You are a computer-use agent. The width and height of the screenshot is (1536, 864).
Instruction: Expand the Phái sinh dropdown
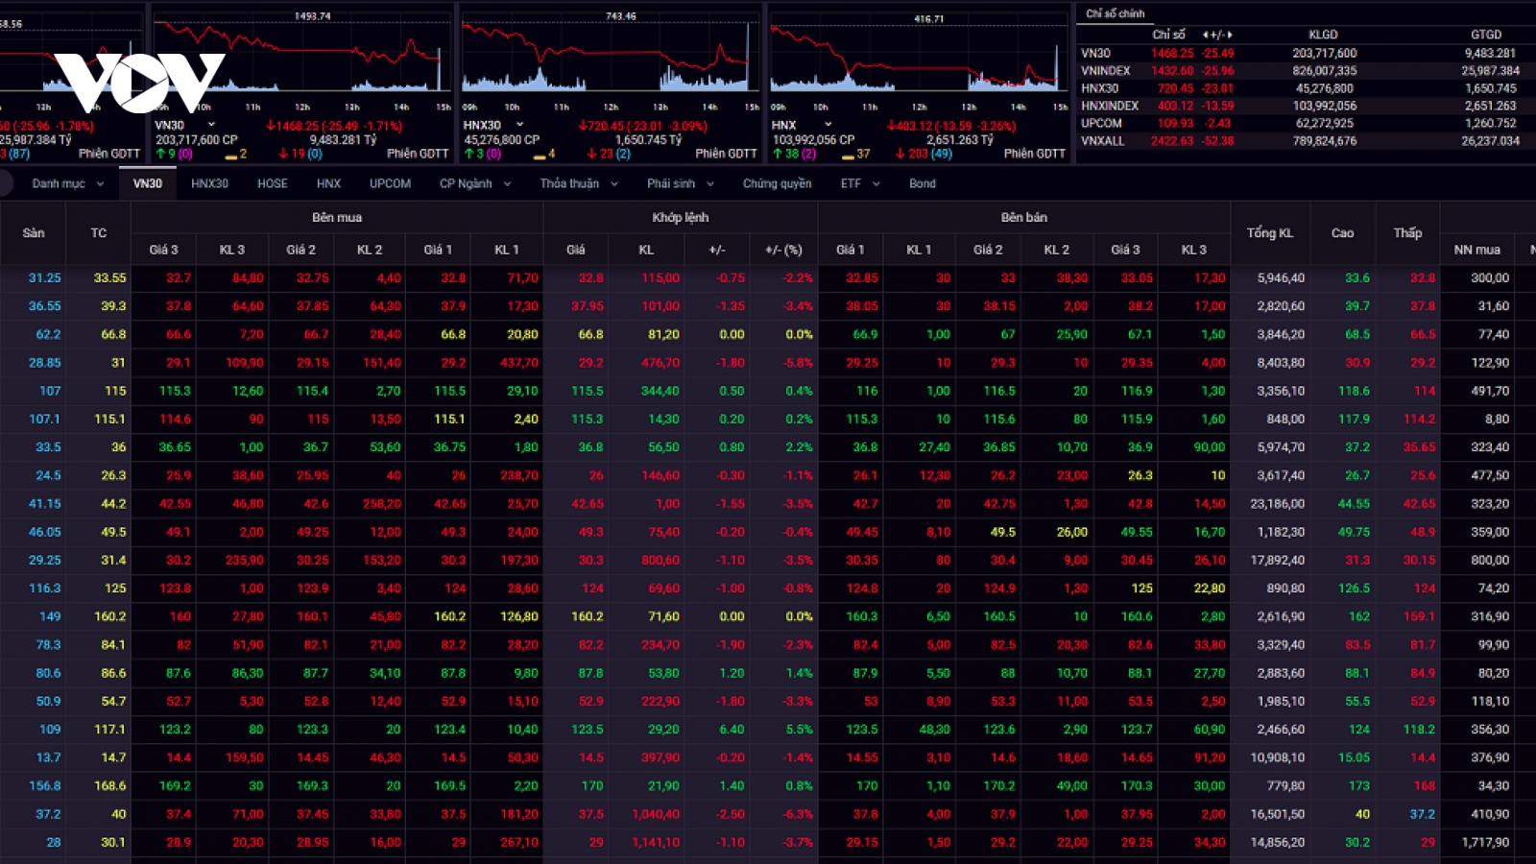point(710,183)
